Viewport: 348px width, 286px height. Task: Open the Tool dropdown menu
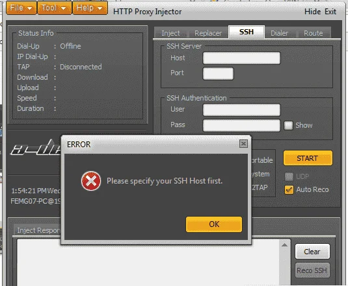[x=55, y=8]
